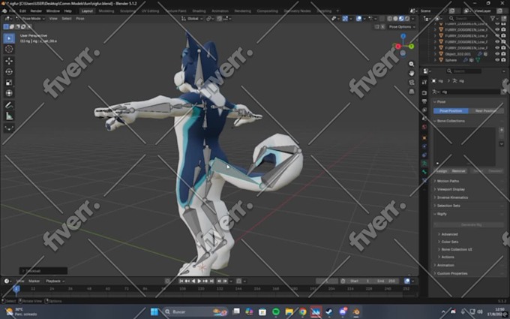Screen dimensions: 510x319
Task: Select the Rotate tool
Action: click(9, 71)
